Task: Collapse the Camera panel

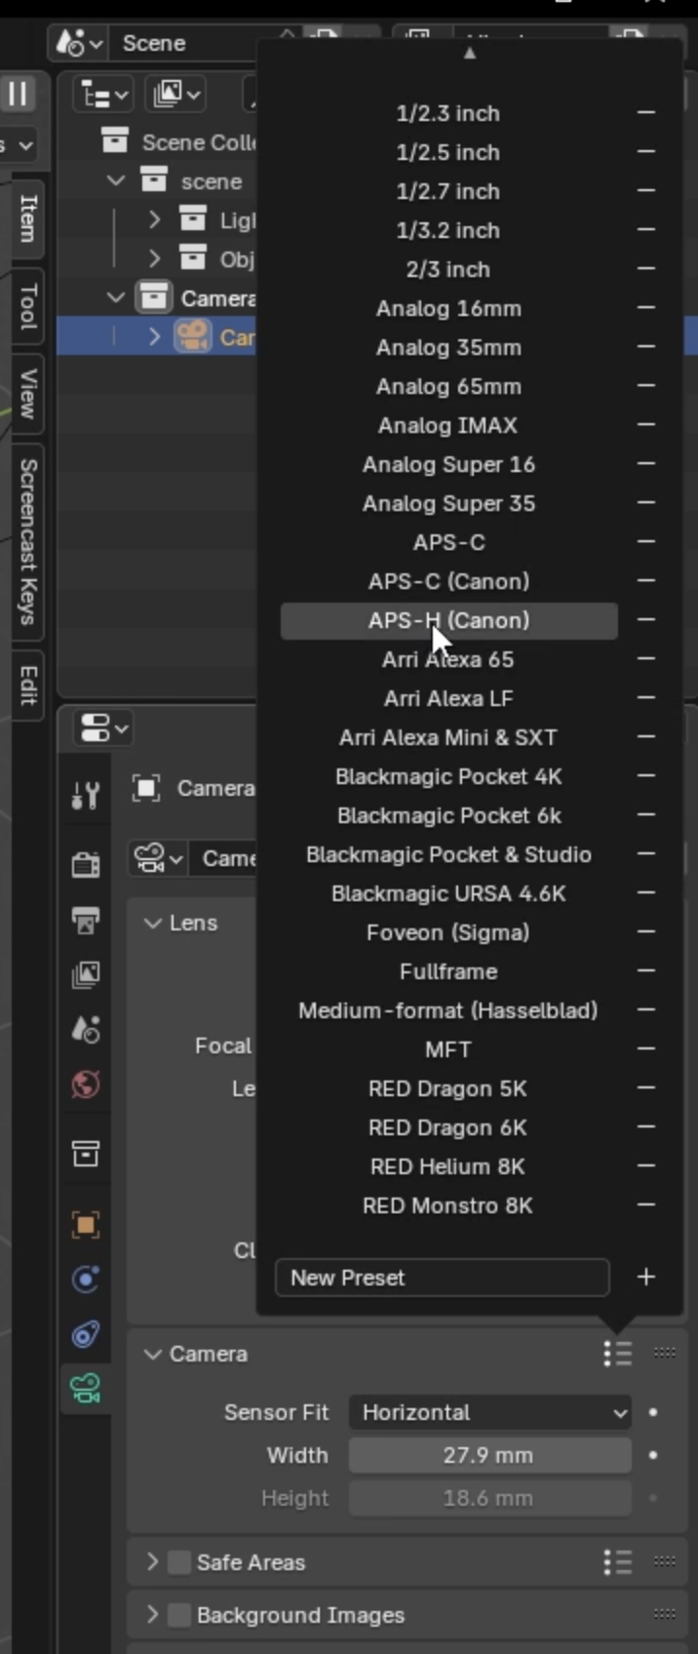Action: (x=152, y=1354)
